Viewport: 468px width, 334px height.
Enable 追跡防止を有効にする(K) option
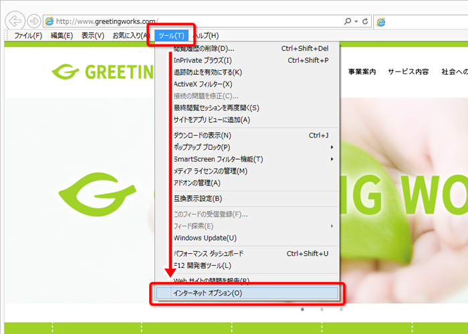click(207, 72)
